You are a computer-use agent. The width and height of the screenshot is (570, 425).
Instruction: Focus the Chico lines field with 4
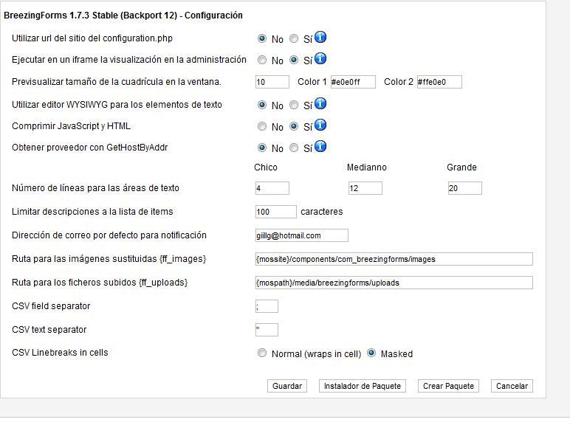point(272,188)
